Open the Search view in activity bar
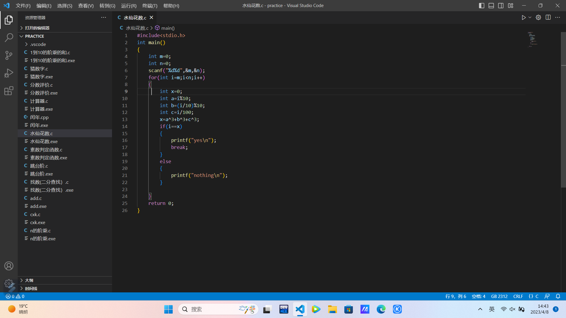The height and width of the screenshot is (318, 566). point(9,37)
